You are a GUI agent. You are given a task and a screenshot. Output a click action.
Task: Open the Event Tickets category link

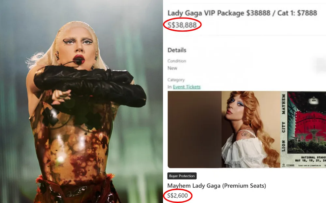(186, 87)
